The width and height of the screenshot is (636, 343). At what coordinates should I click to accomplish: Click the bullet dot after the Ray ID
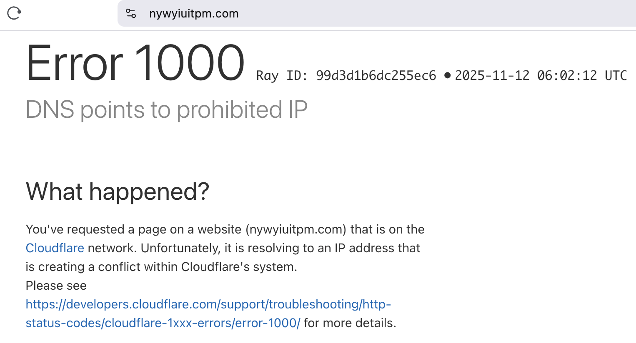[x=447, y=75]
